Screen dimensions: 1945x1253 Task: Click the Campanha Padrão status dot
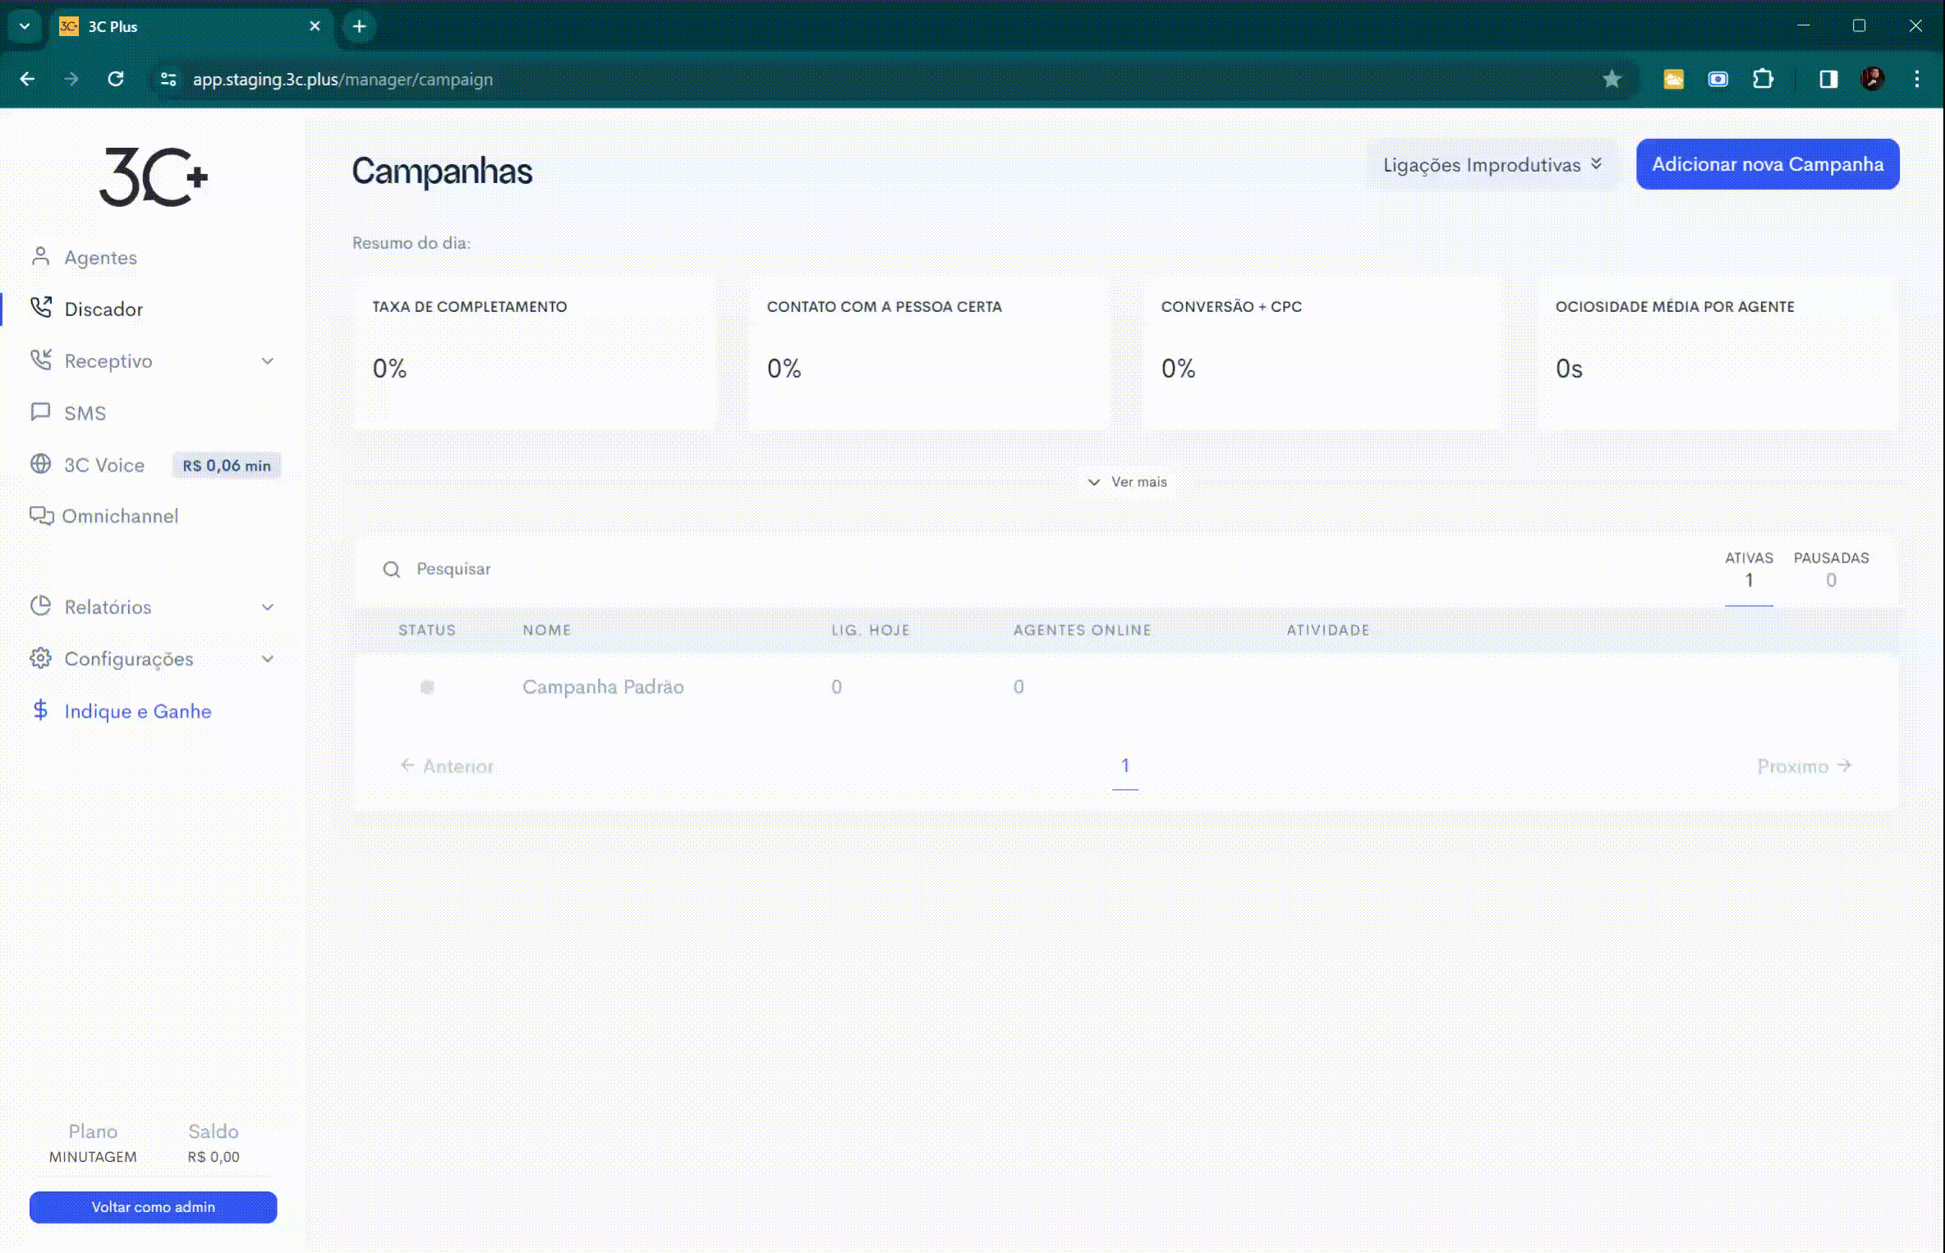point(427,686)
